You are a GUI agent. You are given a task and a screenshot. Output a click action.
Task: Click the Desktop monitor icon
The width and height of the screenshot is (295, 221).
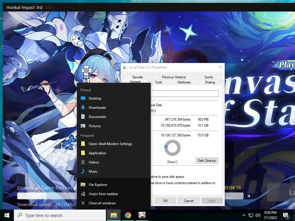[x=83, y=98]
